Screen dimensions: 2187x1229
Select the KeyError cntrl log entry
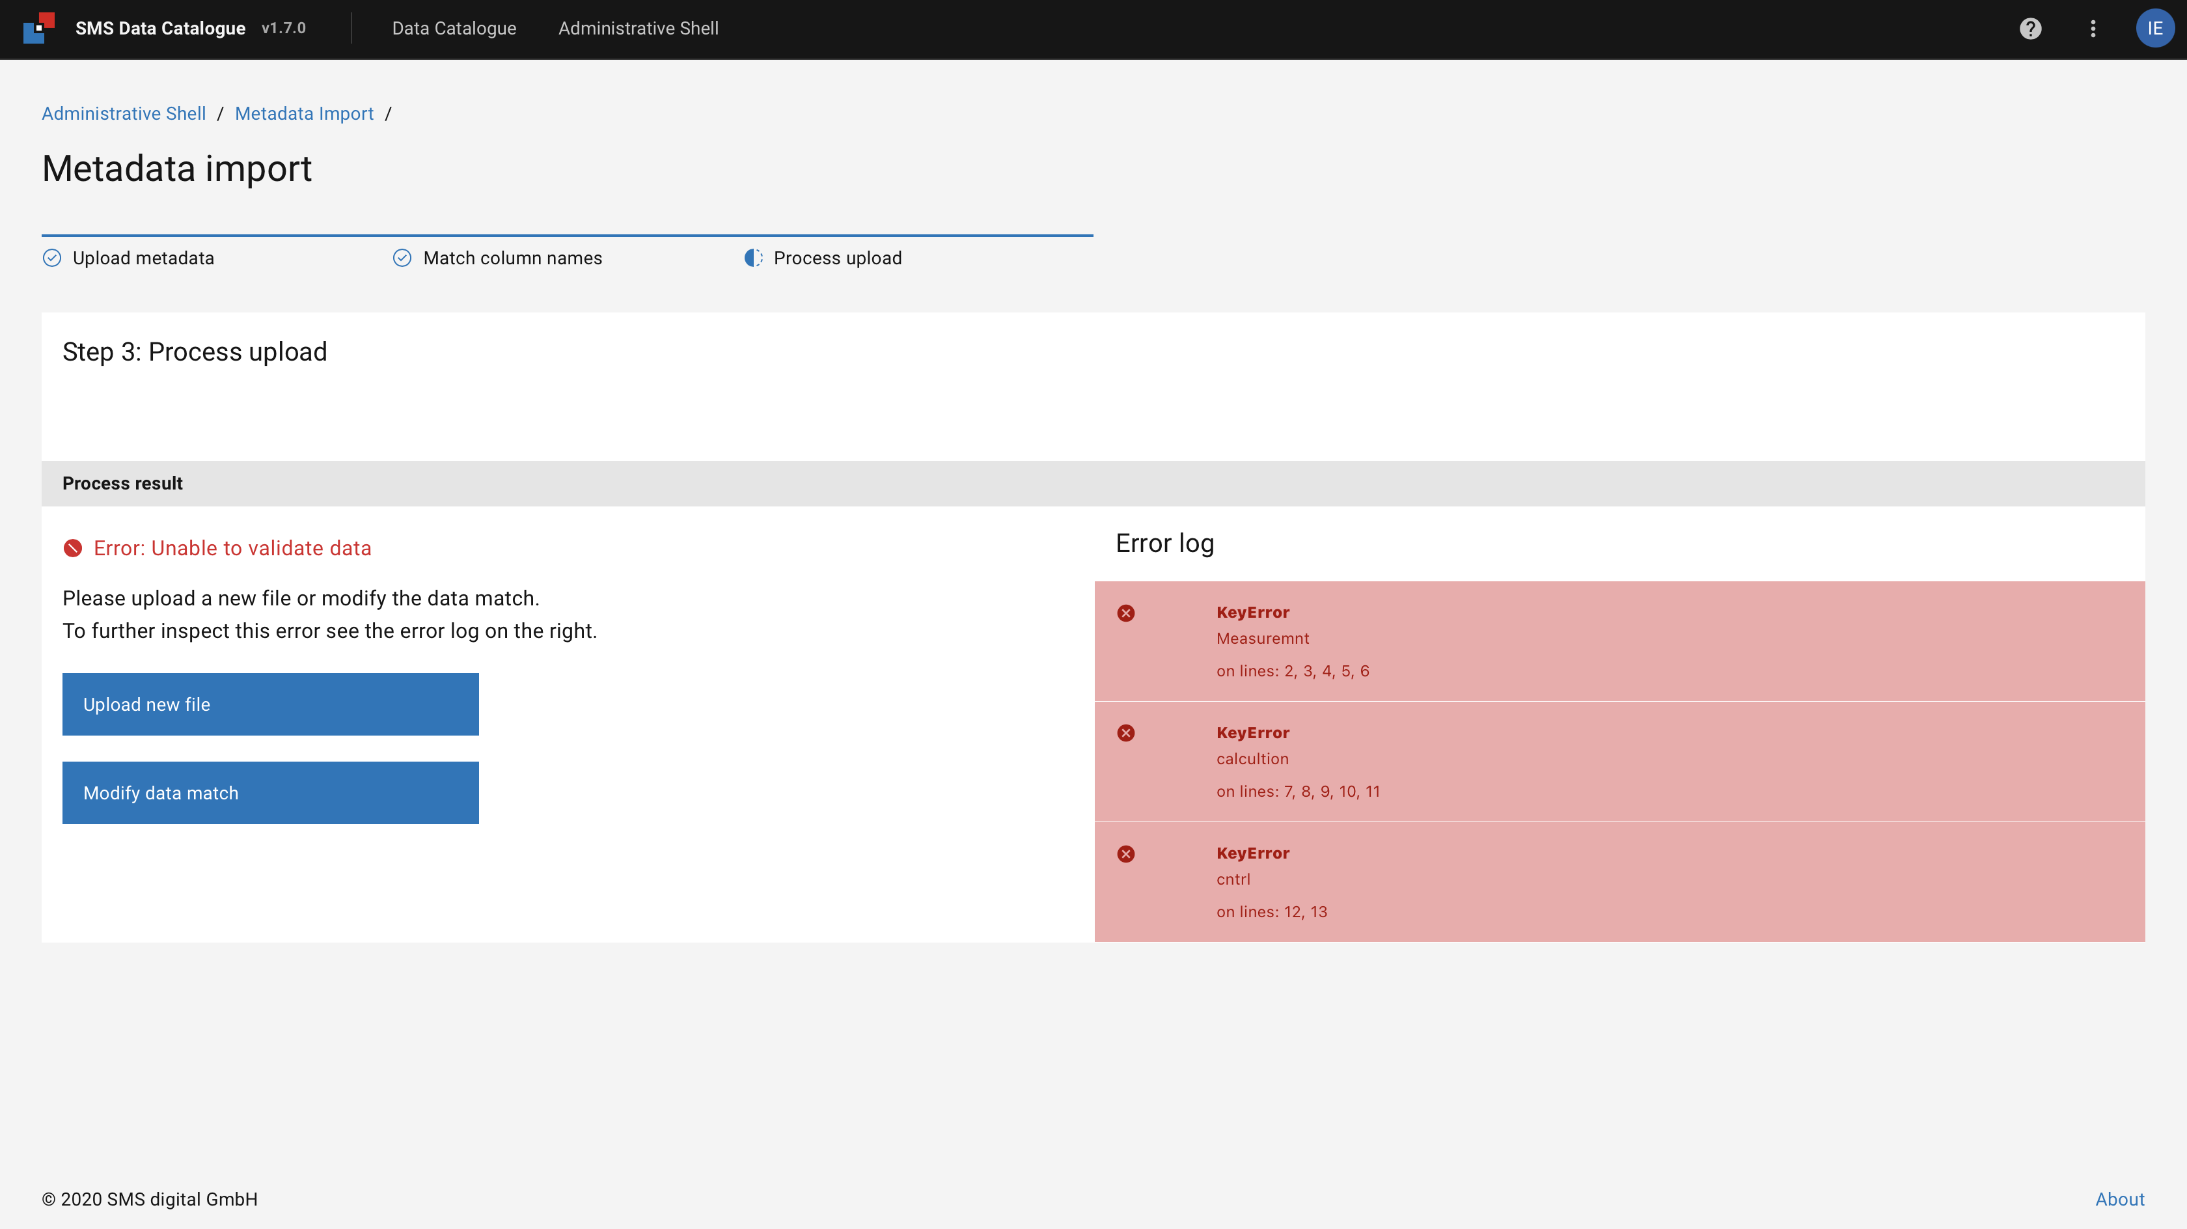point(1618,881)
